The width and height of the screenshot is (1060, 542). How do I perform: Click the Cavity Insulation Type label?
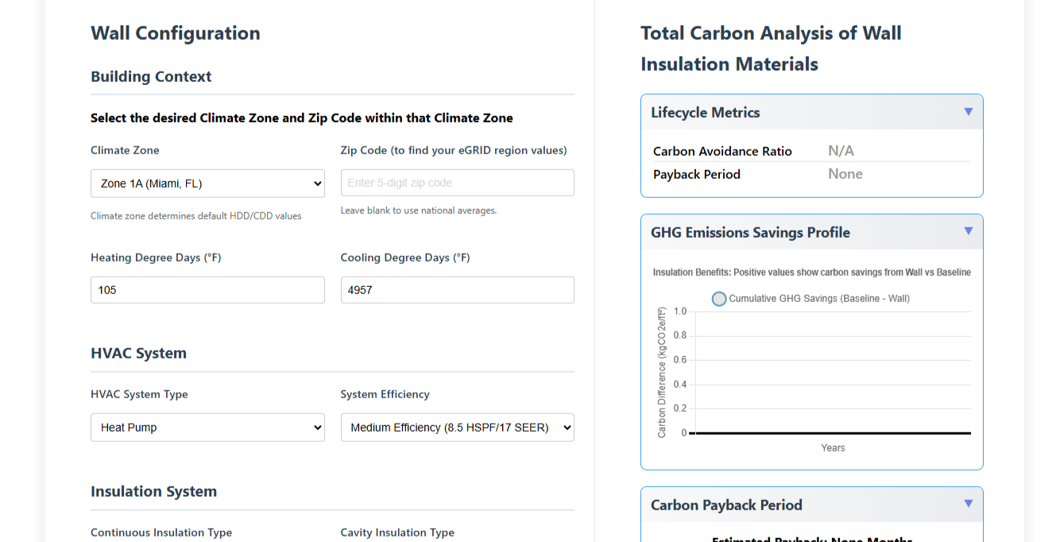click(397, 532)
